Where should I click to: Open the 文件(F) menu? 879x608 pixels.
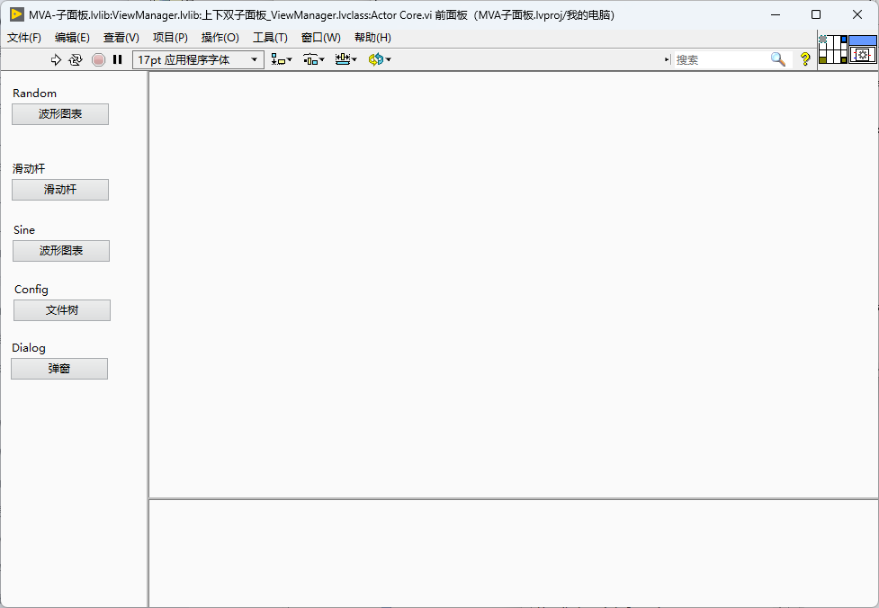point(24,38)
